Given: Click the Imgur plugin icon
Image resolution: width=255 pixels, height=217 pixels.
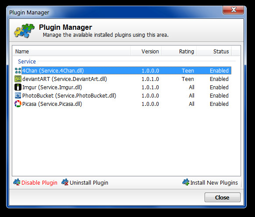Looking at the screenshot, I should pos(18,87).
